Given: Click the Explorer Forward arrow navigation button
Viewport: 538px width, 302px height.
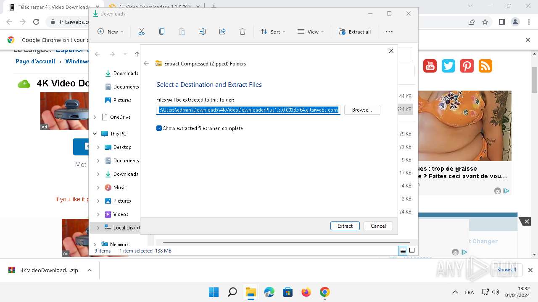Looking at the screenshot, I should tap(112, 54).
